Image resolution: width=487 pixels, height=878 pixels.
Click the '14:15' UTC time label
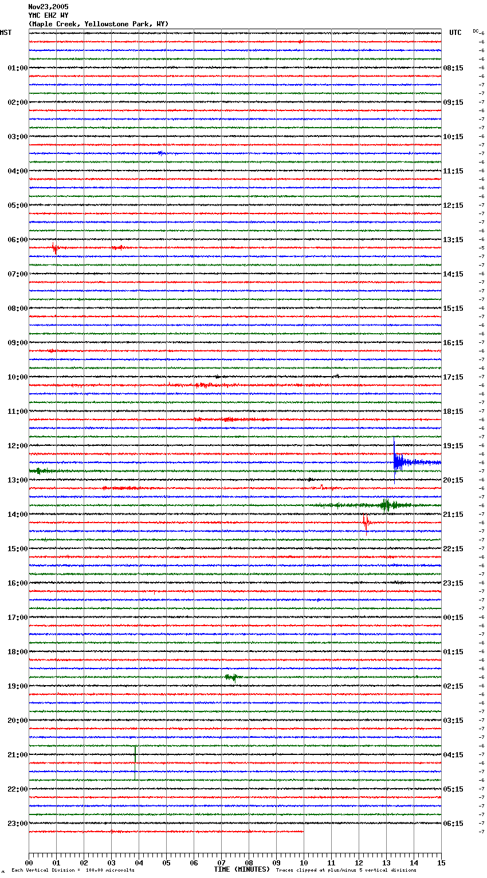(453, 274)
